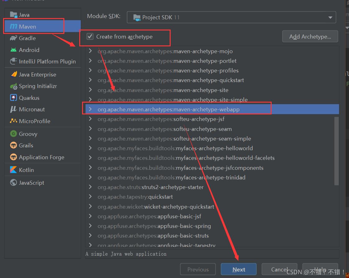Click the Project SDK folder icon
The image size is (349, 278).
(137, 17)
